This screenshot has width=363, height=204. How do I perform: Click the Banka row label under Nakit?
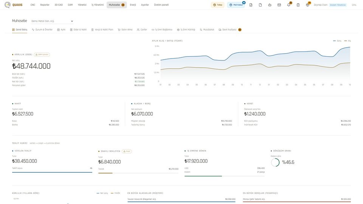coord(15,125)
